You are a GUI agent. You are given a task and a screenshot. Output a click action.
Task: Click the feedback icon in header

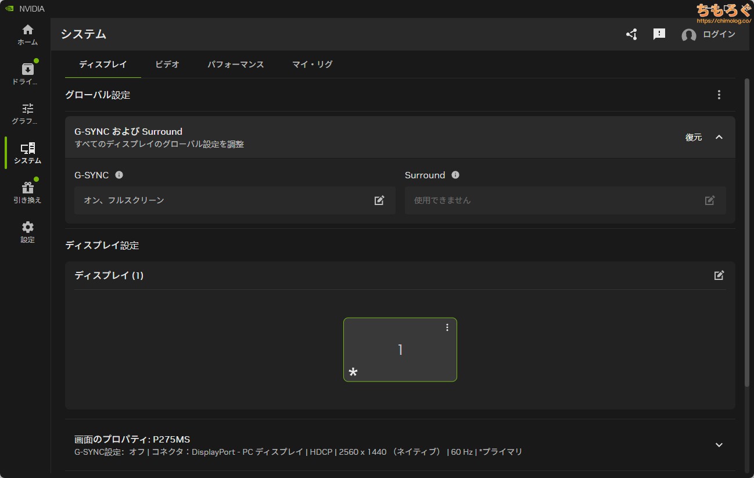pyautogui.click(x=659, y=34)
